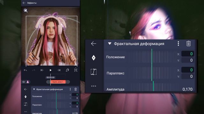Image resolution: width=204 pixels, height=114 pixels.
Task: Adjust Параллакс slider in small panel
Action: click(57, 105)
